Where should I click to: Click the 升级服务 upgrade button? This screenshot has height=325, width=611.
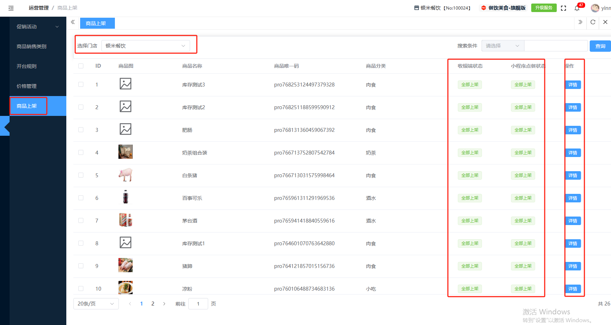tap(544, 8)
